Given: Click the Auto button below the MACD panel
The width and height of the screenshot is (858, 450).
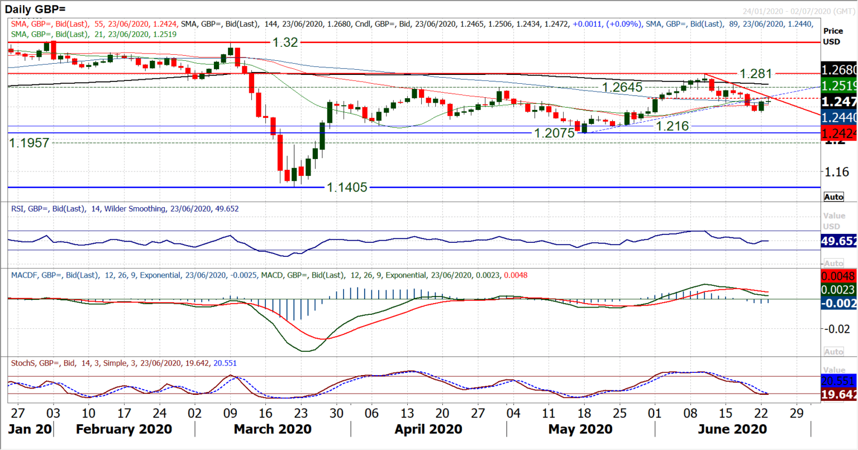Looking at the screenshot, I should (834, 351).
